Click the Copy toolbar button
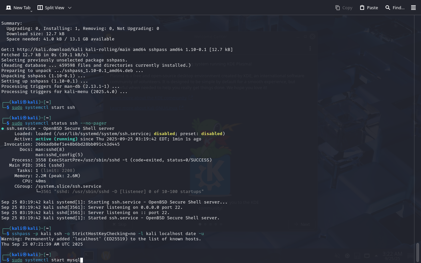The height and width of the screenshot is (263, 421). pos(344,8)
